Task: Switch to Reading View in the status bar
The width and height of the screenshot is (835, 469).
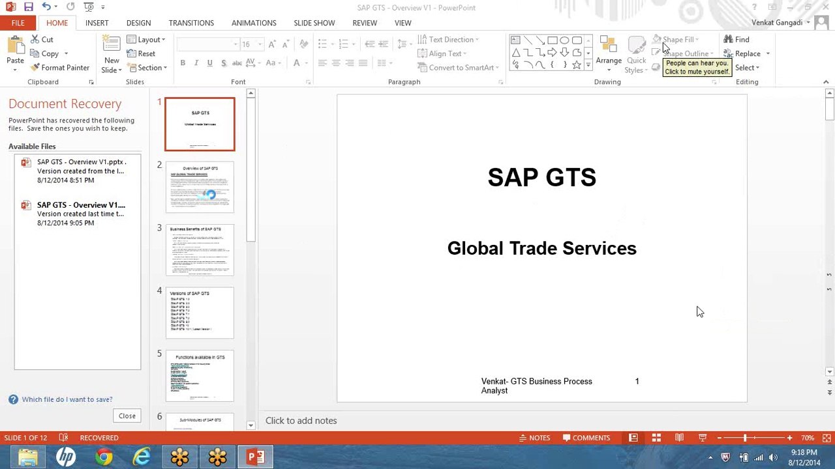Action: pyautogui.click(x=679, y=438)
